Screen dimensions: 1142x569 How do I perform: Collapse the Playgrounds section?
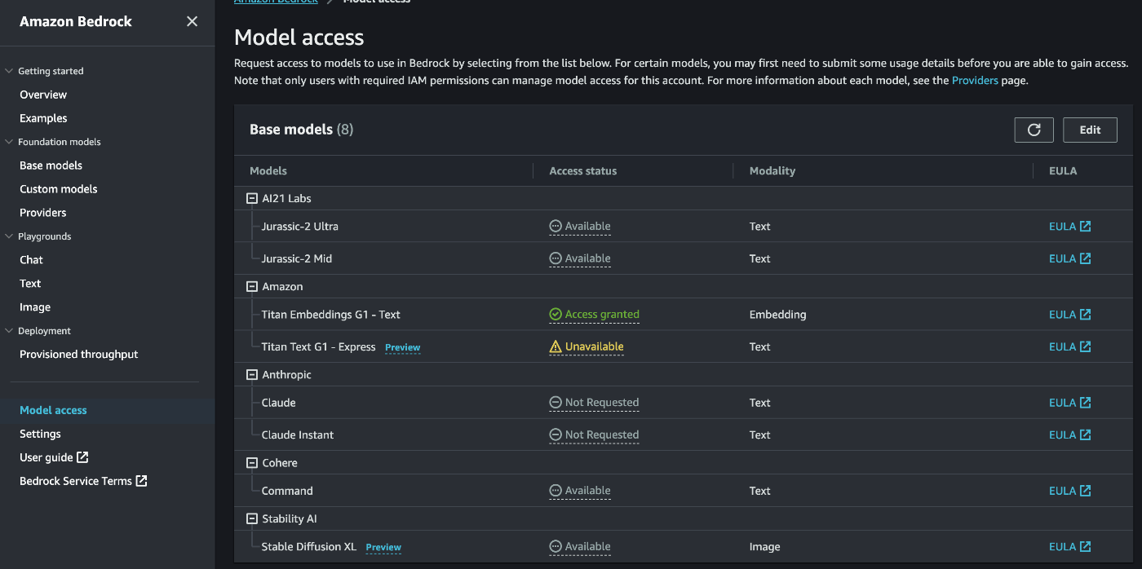(10, 236)
